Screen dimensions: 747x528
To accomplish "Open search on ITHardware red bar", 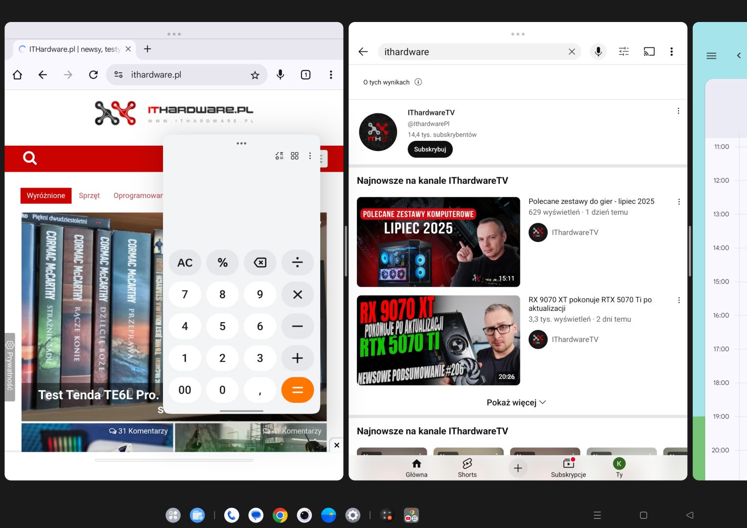I will coord(30,158).
